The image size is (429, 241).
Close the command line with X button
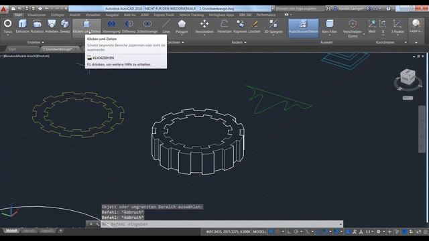91,224
